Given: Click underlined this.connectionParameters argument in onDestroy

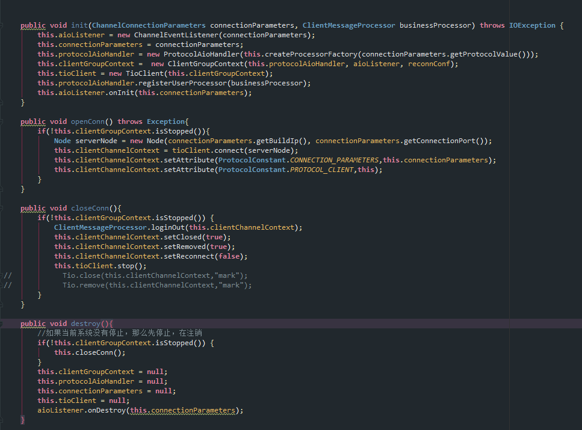Looking at the screenshot, I should [182, 410].
